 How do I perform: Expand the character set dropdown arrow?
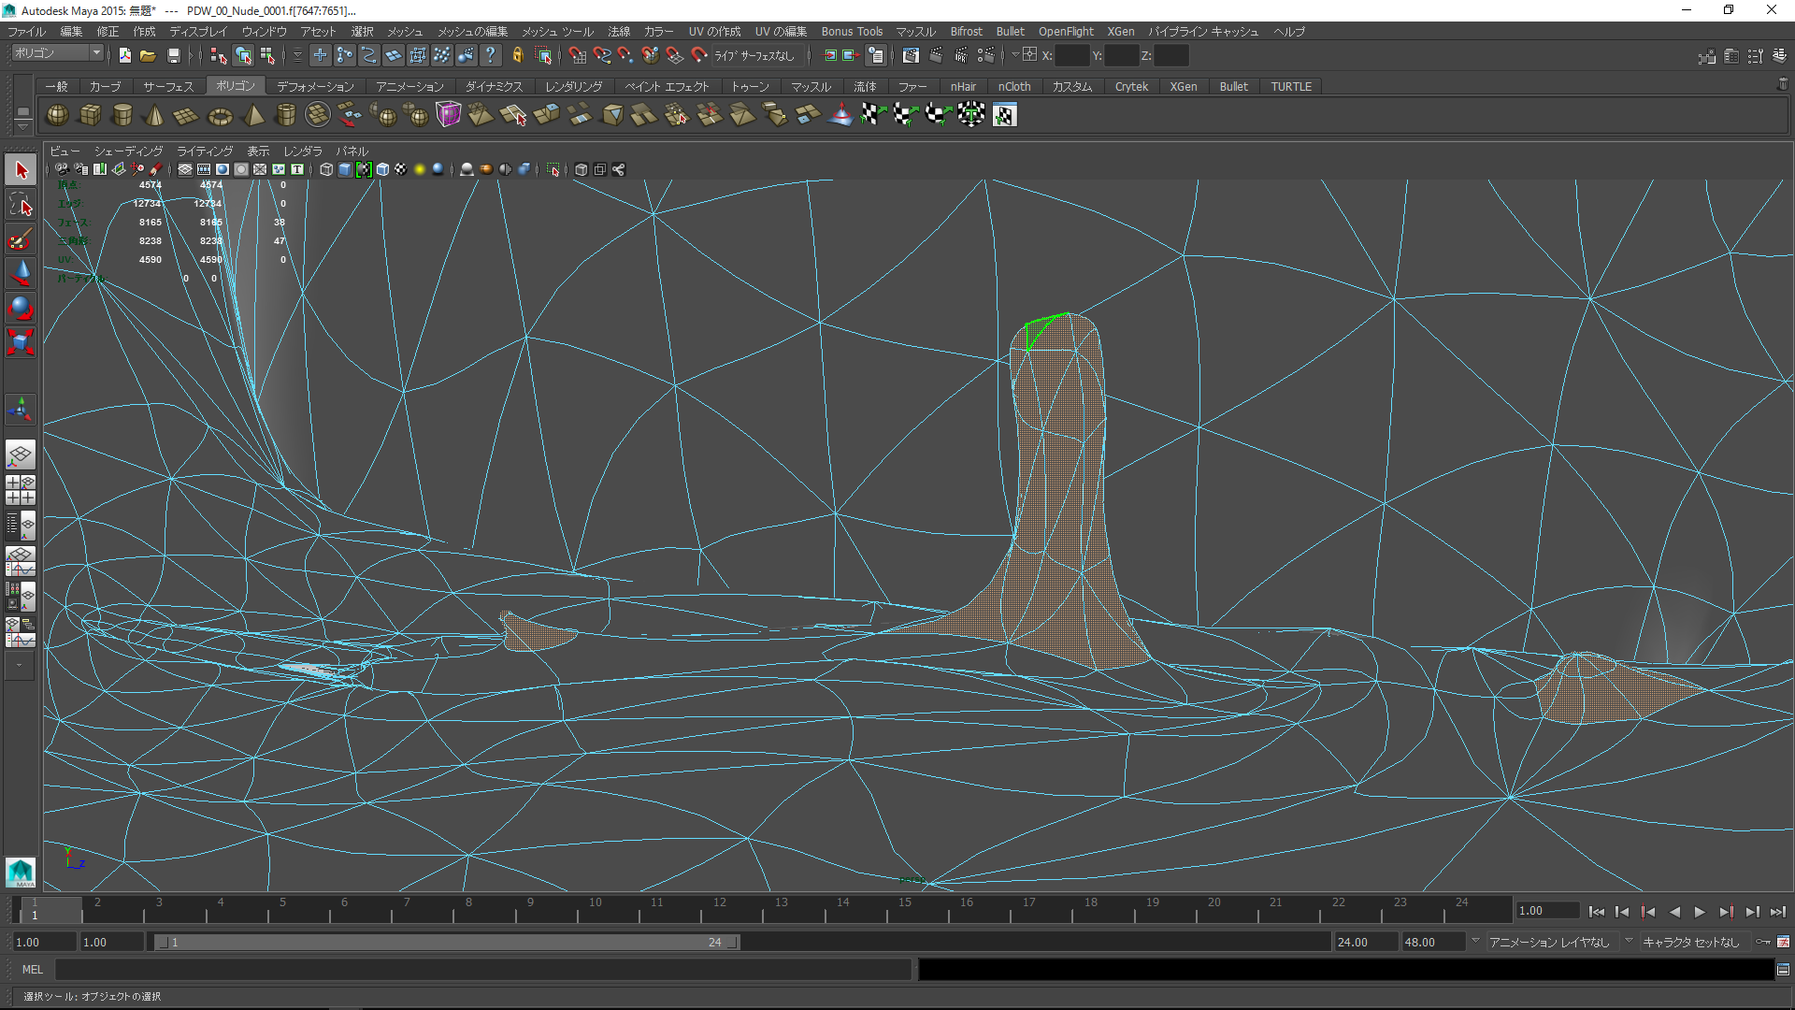(x=1629, y=941)
